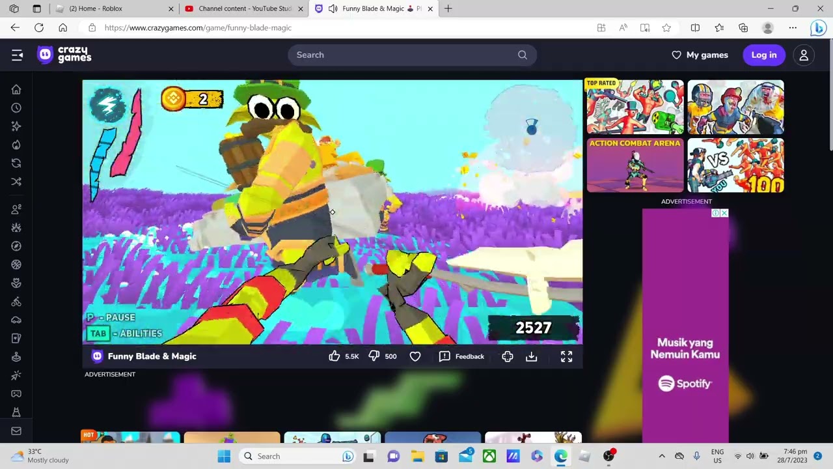Click the puzzle-piece extension icon below the game
Image resolution: width=833 pixels, height=469 pixels.
click(x=508, y=356)
